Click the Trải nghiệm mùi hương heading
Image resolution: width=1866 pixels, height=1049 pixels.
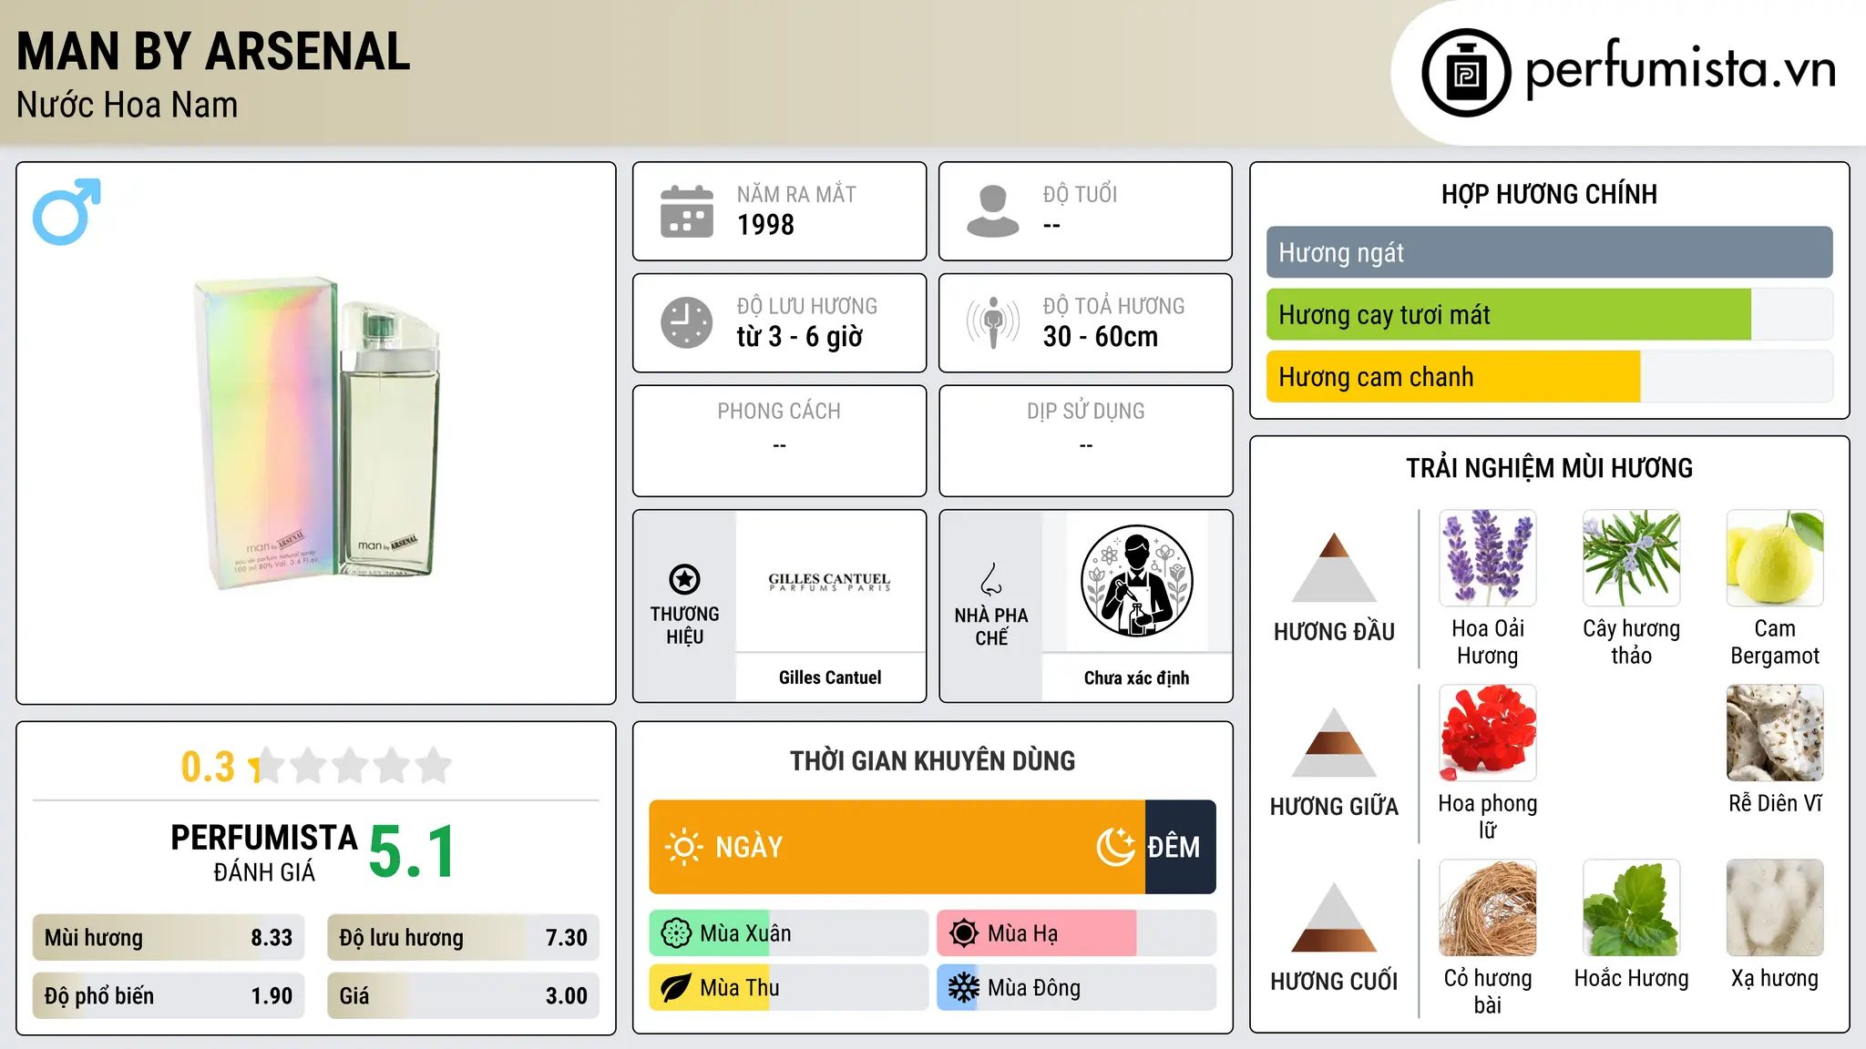point(1549,468)
